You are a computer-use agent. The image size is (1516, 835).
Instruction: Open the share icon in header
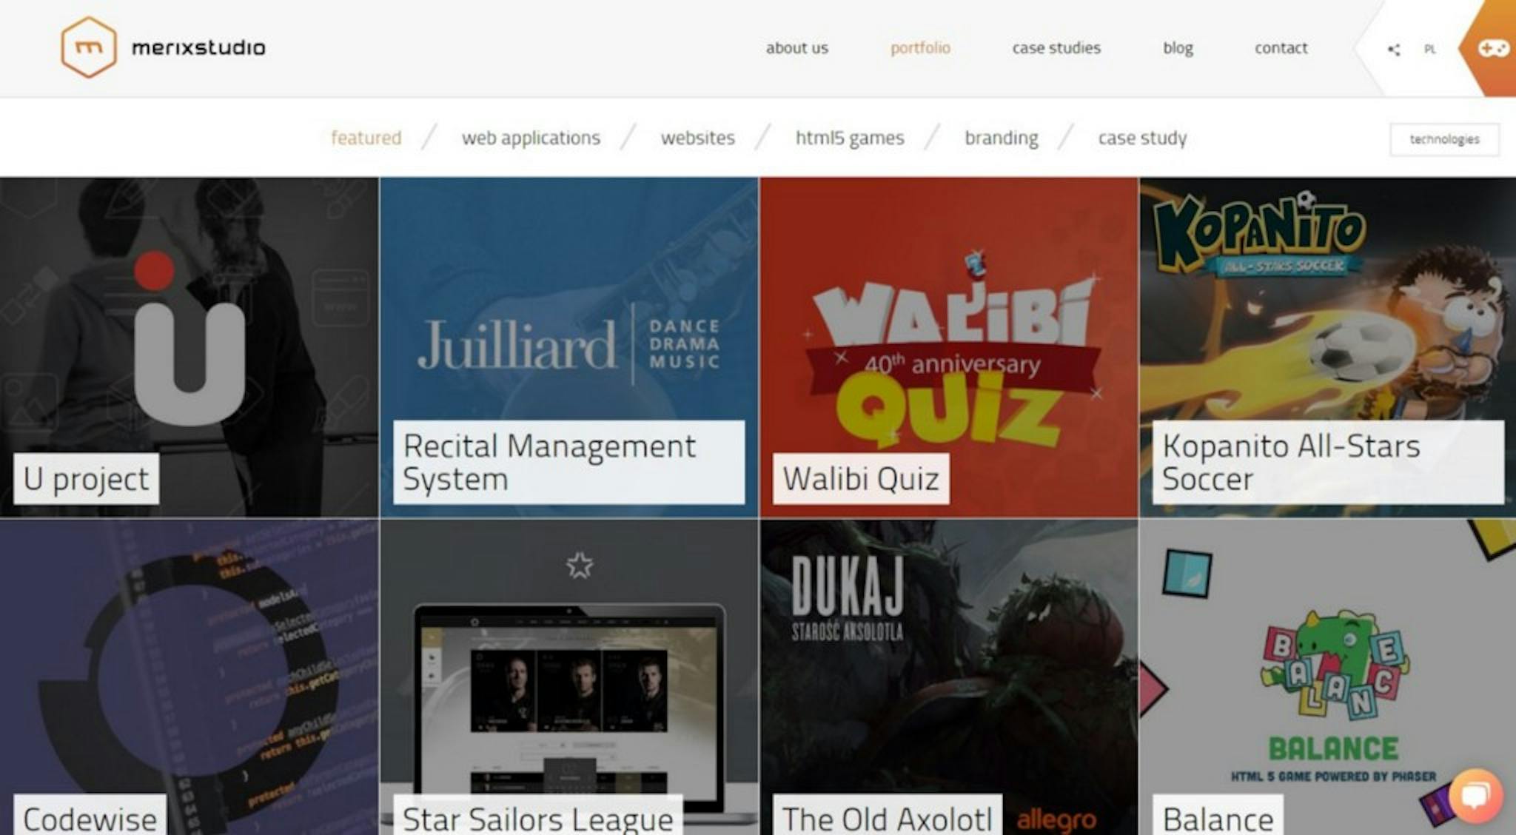pyautogui.click(x=1394, y=50)
